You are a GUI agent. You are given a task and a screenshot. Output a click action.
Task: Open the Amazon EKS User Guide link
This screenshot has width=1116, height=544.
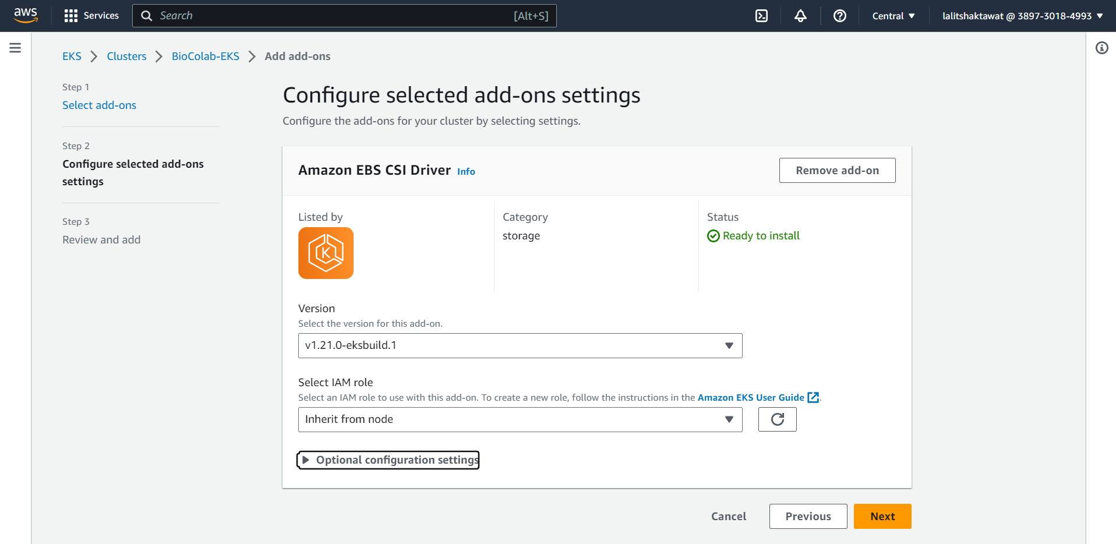pos(751,397)
